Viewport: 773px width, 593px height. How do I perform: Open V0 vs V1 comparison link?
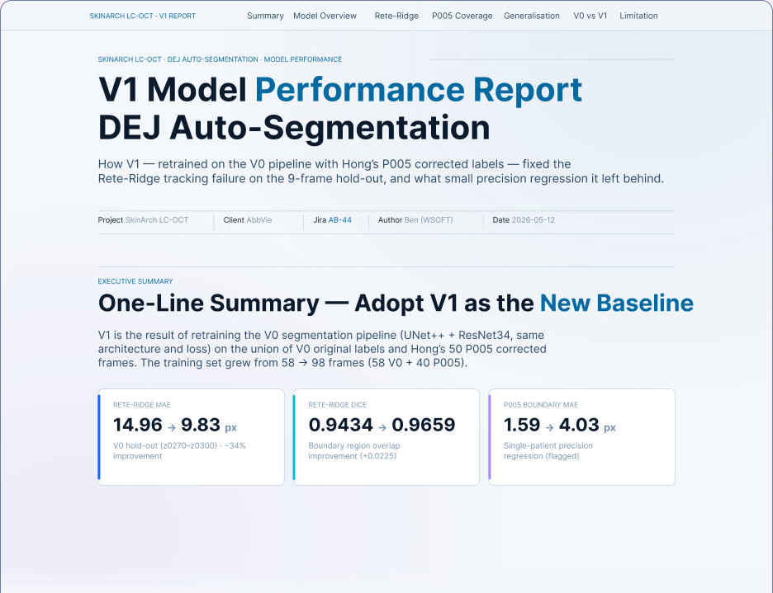point(590,16)
